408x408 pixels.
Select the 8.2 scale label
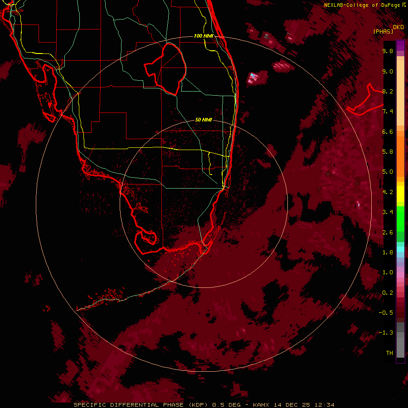[x=388, y=91]
